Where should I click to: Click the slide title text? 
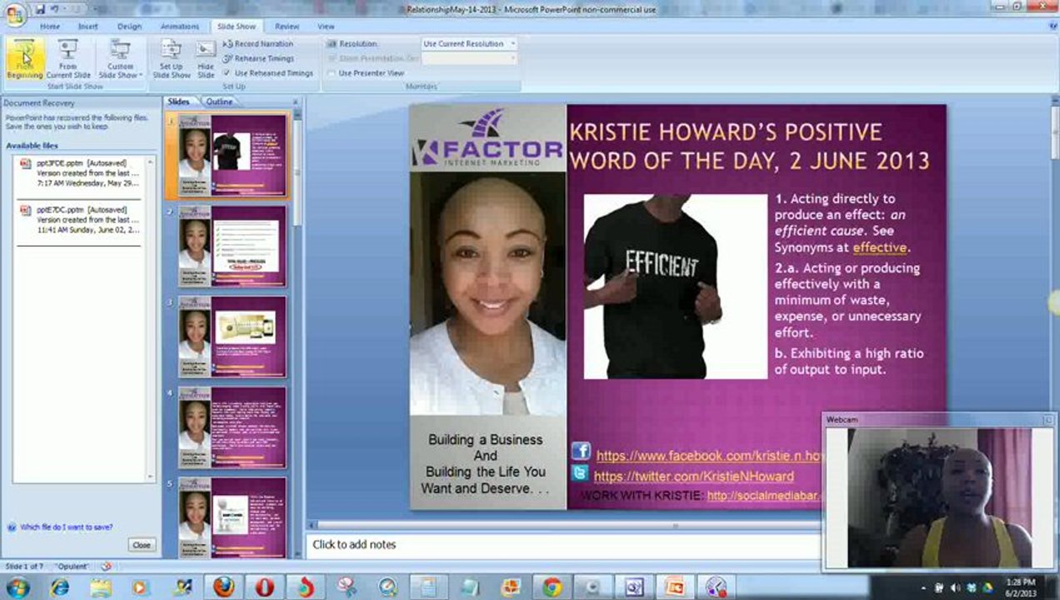(750, 145)
